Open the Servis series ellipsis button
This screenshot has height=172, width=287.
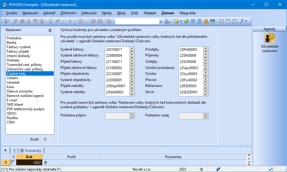[206, 94]
